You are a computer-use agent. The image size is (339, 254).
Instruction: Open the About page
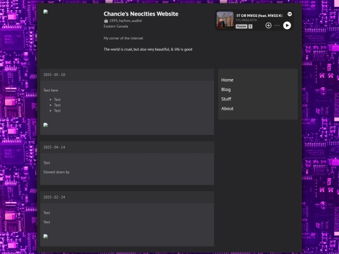tap(227, 108)
